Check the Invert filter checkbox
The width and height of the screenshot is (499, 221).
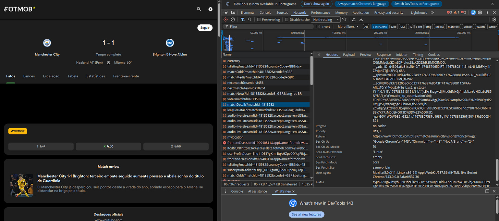(x=318, y=26)
